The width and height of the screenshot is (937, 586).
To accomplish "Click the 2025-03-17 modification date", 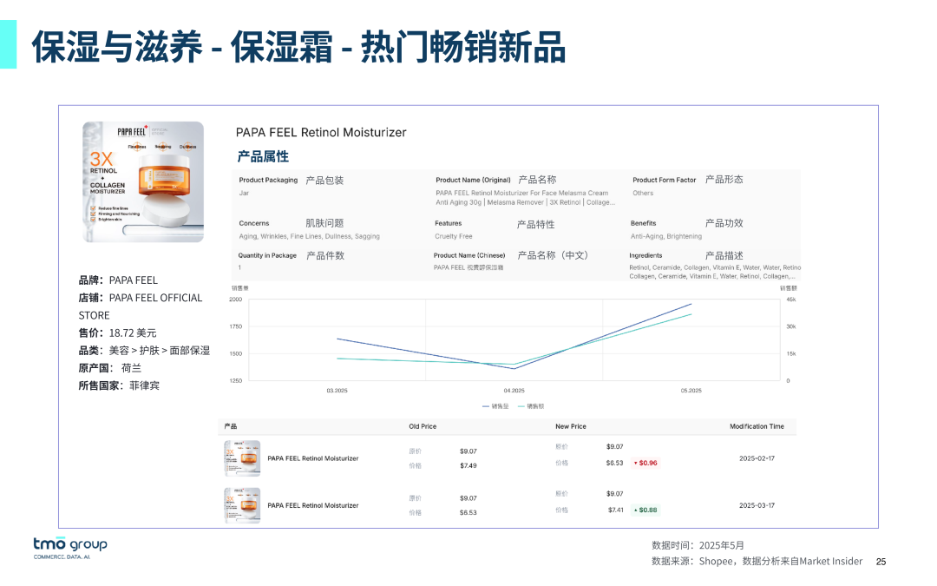I will pyautogui.click(x=757, y=506).
